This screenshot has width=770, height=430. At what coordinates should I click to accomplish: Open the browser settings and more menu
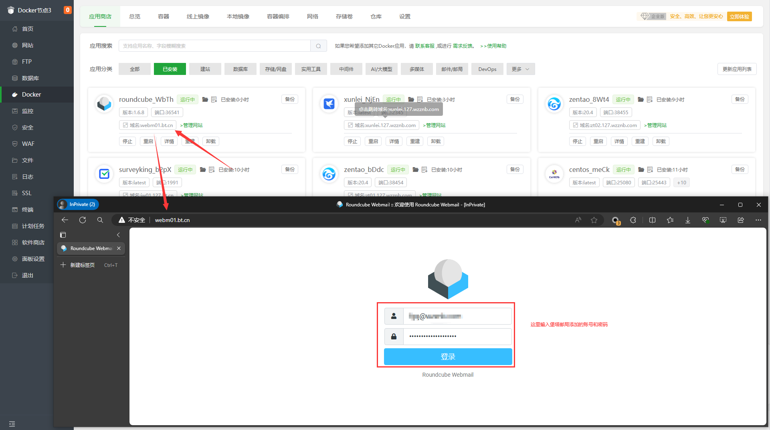click(x=758, y=220)
